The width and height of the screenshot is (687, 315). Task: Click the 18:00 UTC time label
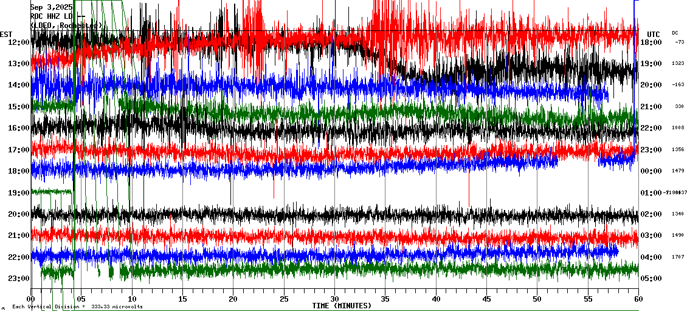(651, 42)
